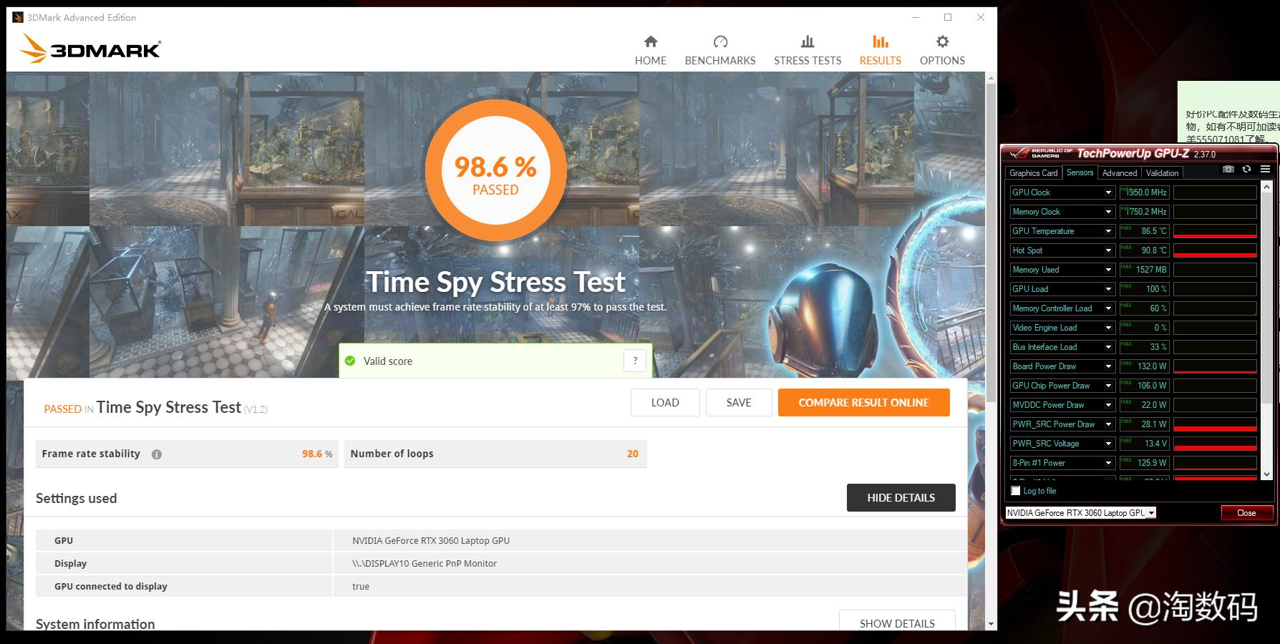Open the Results section

click(881, 50)
